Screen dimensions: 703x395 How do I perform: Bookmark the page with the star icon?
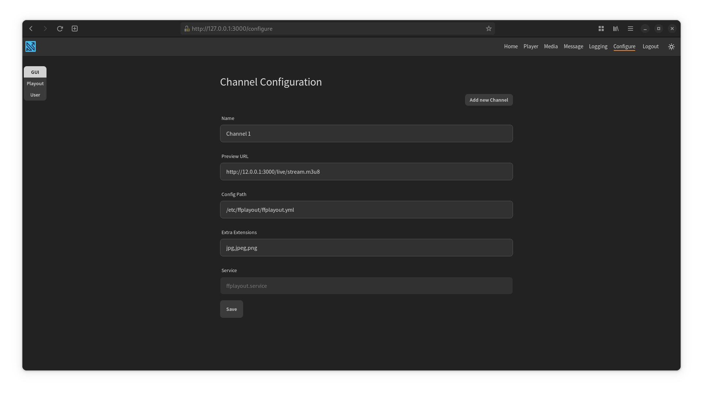(x=488, y=29)
